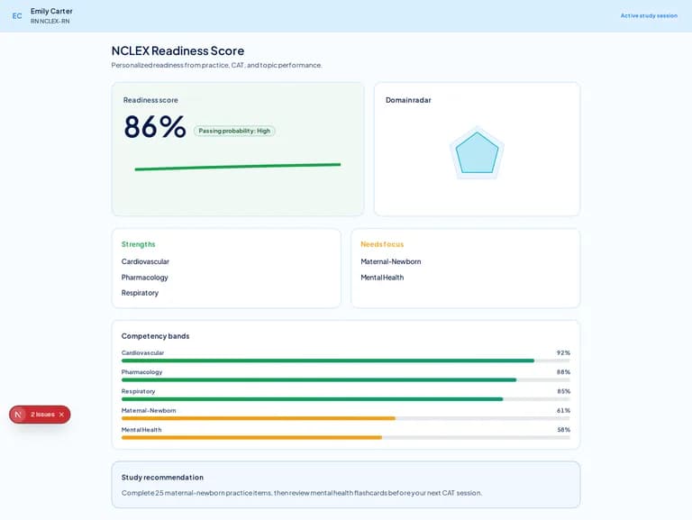Viewport: 692px width, 520px height.
Task: Click the Domain radar pentagon chart
Action: pos(477,152)
